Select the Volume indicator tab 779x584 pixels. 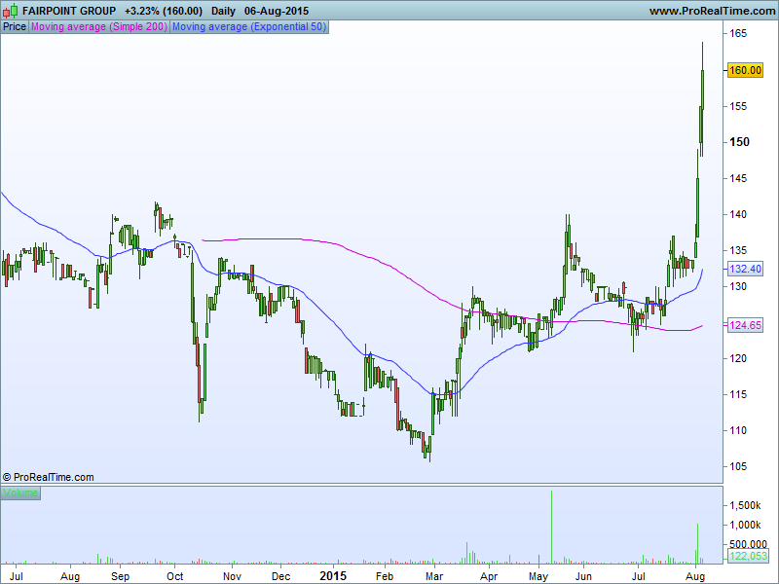click(x=19, y=493)
